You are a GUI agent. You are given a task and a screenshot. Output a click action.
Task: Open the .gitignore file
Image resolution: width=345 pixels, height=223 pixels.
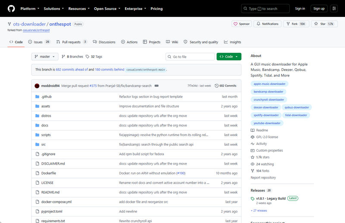[x=48, y=154]
